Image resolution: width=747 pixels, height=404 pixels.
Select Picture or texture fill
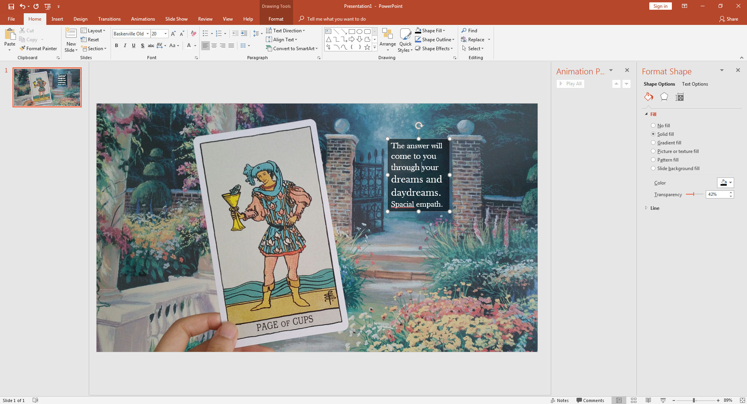coord(653,151)
